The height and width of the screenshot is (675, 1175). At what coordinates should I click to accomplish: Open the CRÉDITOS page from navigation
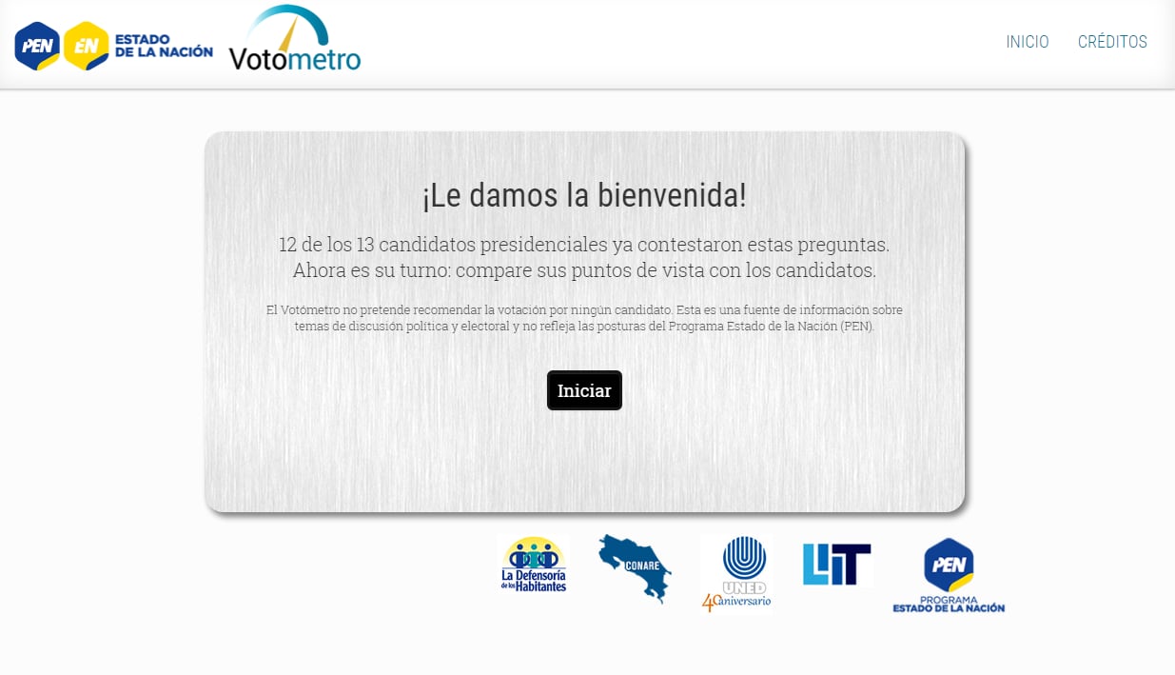click(x=1112, y=42)
